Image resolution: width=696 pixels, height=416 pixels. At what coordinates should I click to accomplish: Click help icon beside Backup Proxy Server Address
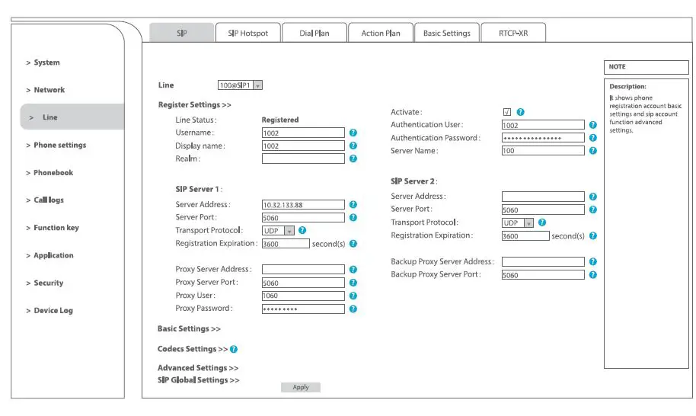point(592,261)
